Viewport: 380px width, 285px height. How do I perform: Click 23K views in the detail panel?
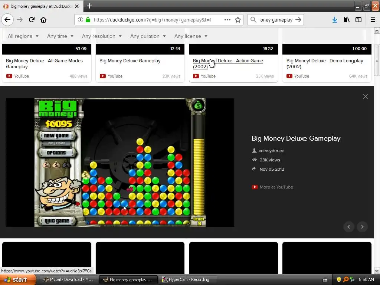tap(270, 160)
